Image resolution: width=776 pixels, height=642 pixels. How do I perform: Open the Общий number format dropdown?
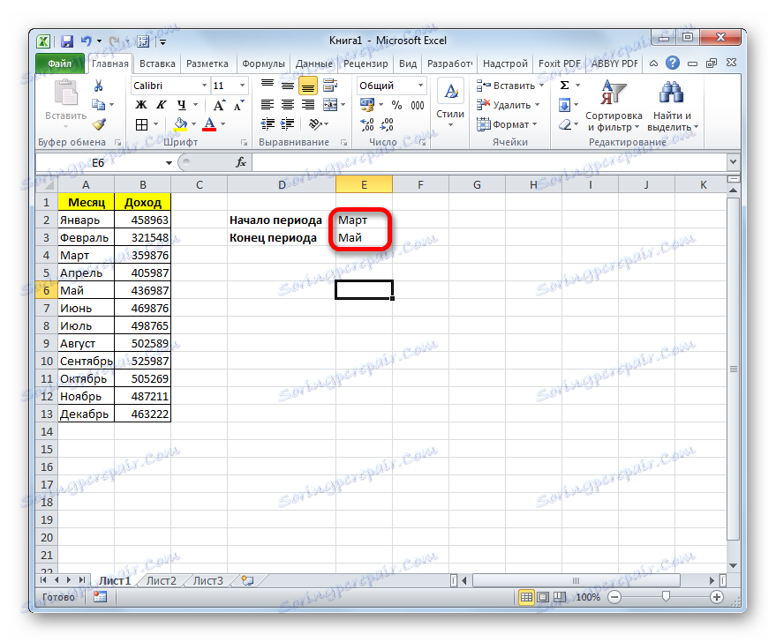point(420,86)
